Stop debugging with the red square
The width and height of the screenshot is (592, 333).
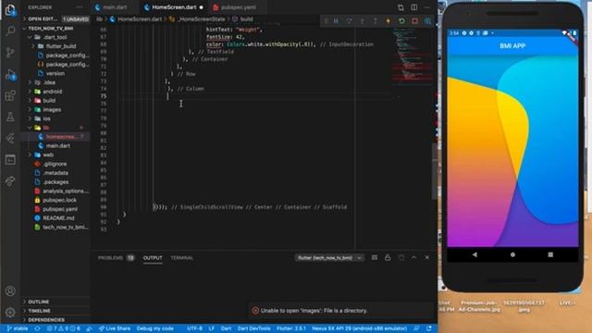[414, 21]
